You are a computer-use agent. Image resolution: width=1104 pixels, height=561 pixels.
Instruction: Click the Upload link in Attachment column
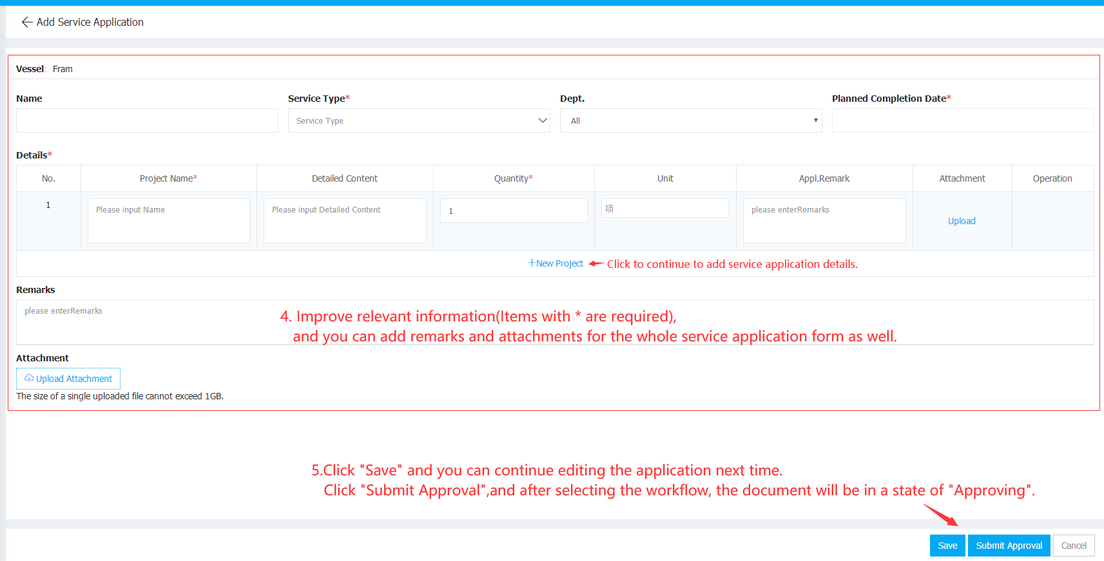tap(962, 221)
